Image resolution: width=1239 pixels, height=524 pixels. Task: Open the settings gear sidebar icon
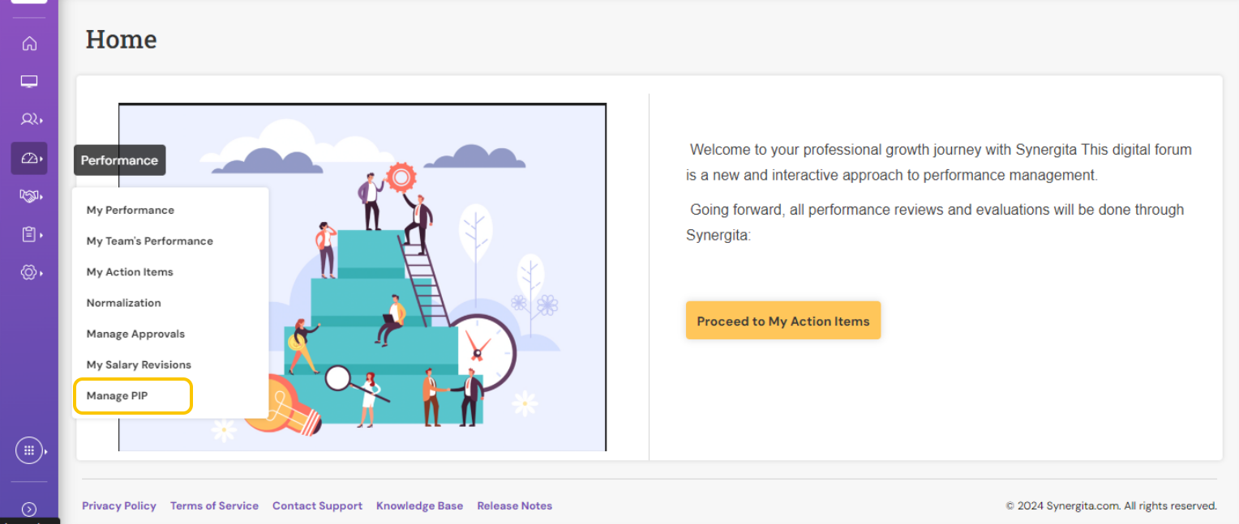click(31, 273)
